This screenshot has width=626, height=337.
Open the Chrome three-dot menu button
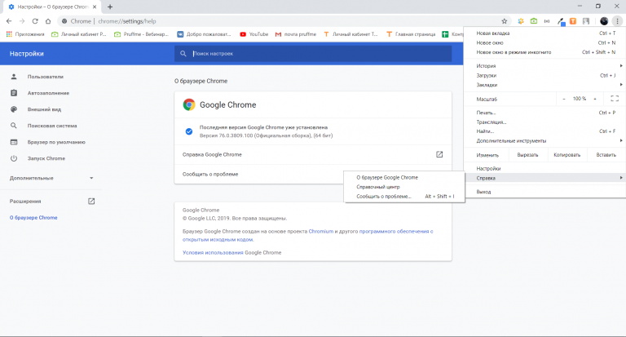(x=617, y=20)
